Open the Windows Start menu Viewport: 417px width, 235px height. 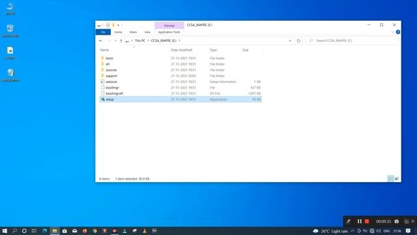tap(5, 230)
